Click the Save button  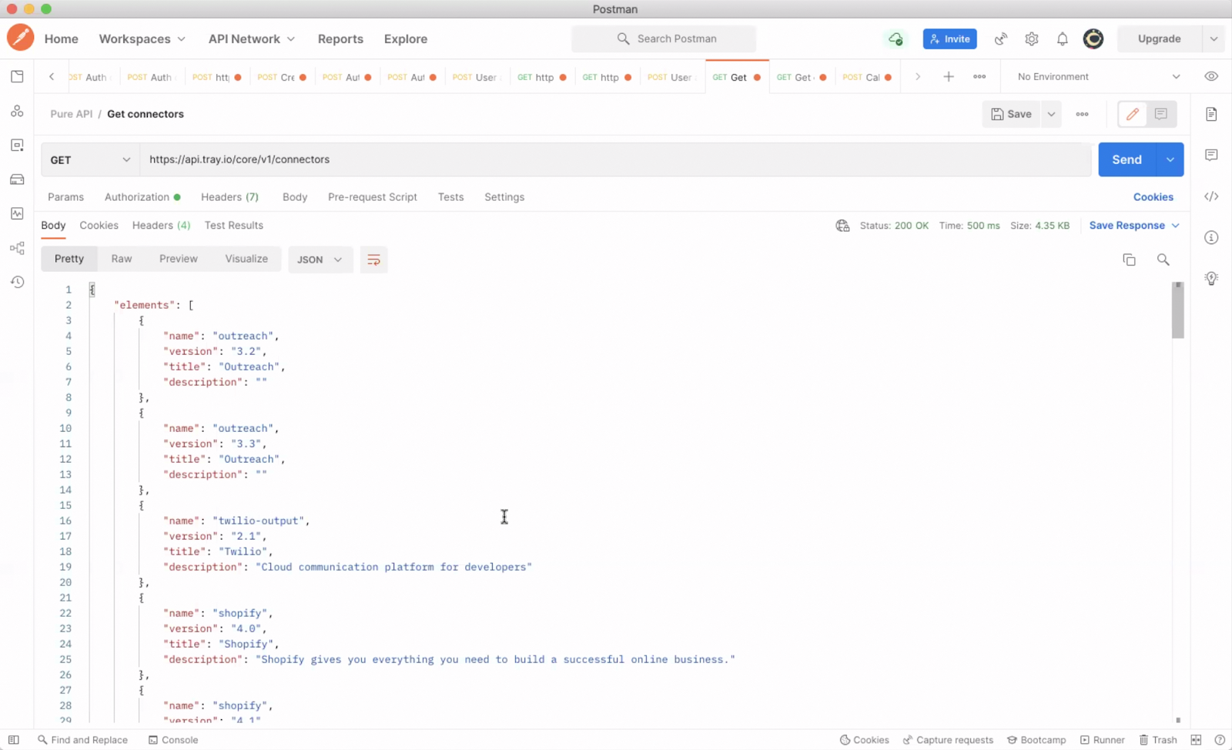pos(1012,114)
